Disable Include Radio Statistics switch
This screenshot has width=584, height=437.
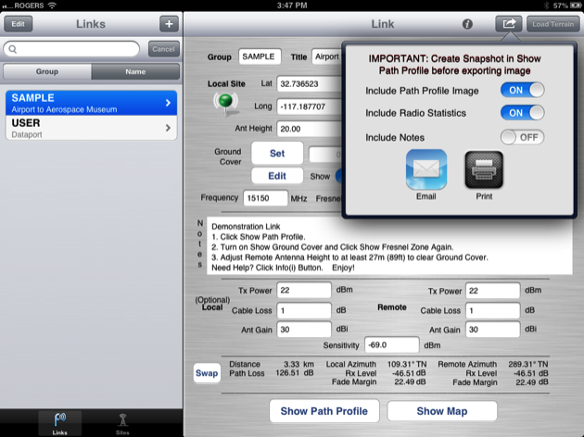(522, 113)
